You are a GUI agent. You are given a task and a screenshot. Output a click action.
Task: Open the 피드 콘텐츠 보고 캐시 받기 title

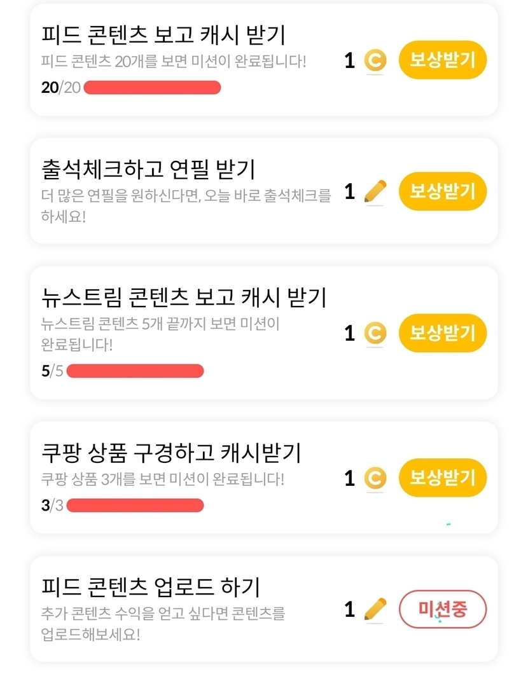tap(162, 34)
